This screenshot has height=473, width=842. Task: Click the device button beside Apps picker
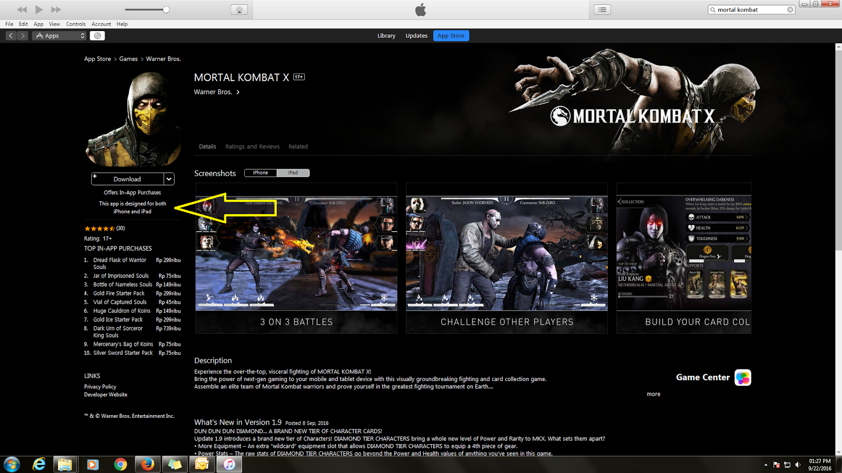(97, 36)
